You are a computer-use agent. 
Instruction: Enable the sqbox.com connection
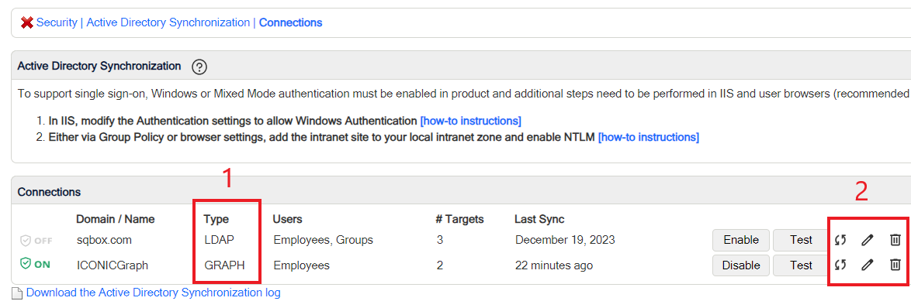(x=741, y=240)
